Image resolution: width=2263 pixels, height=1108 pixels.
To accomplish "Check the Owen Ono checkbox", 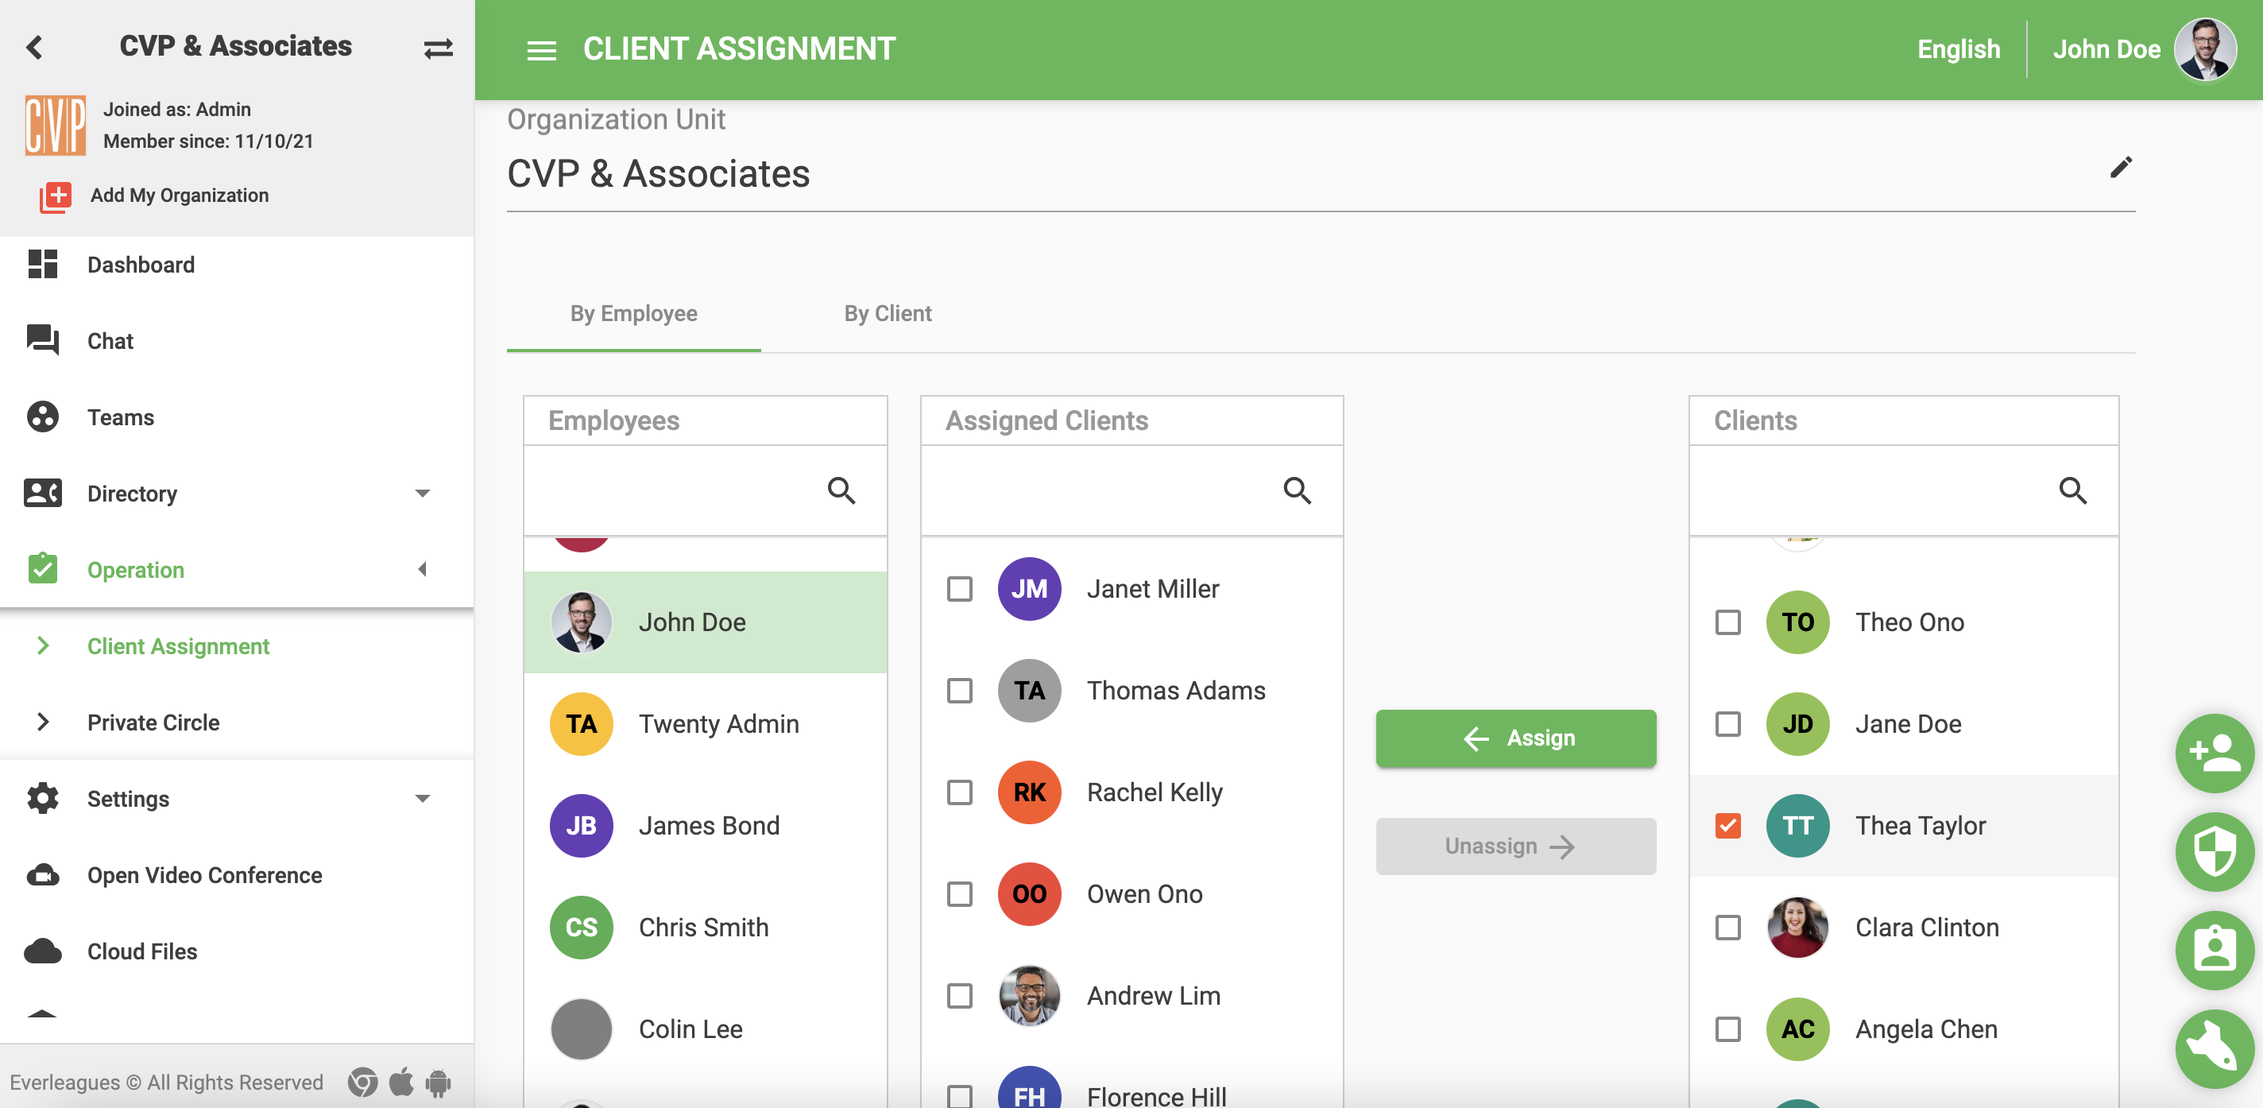I will click(959, 894).
